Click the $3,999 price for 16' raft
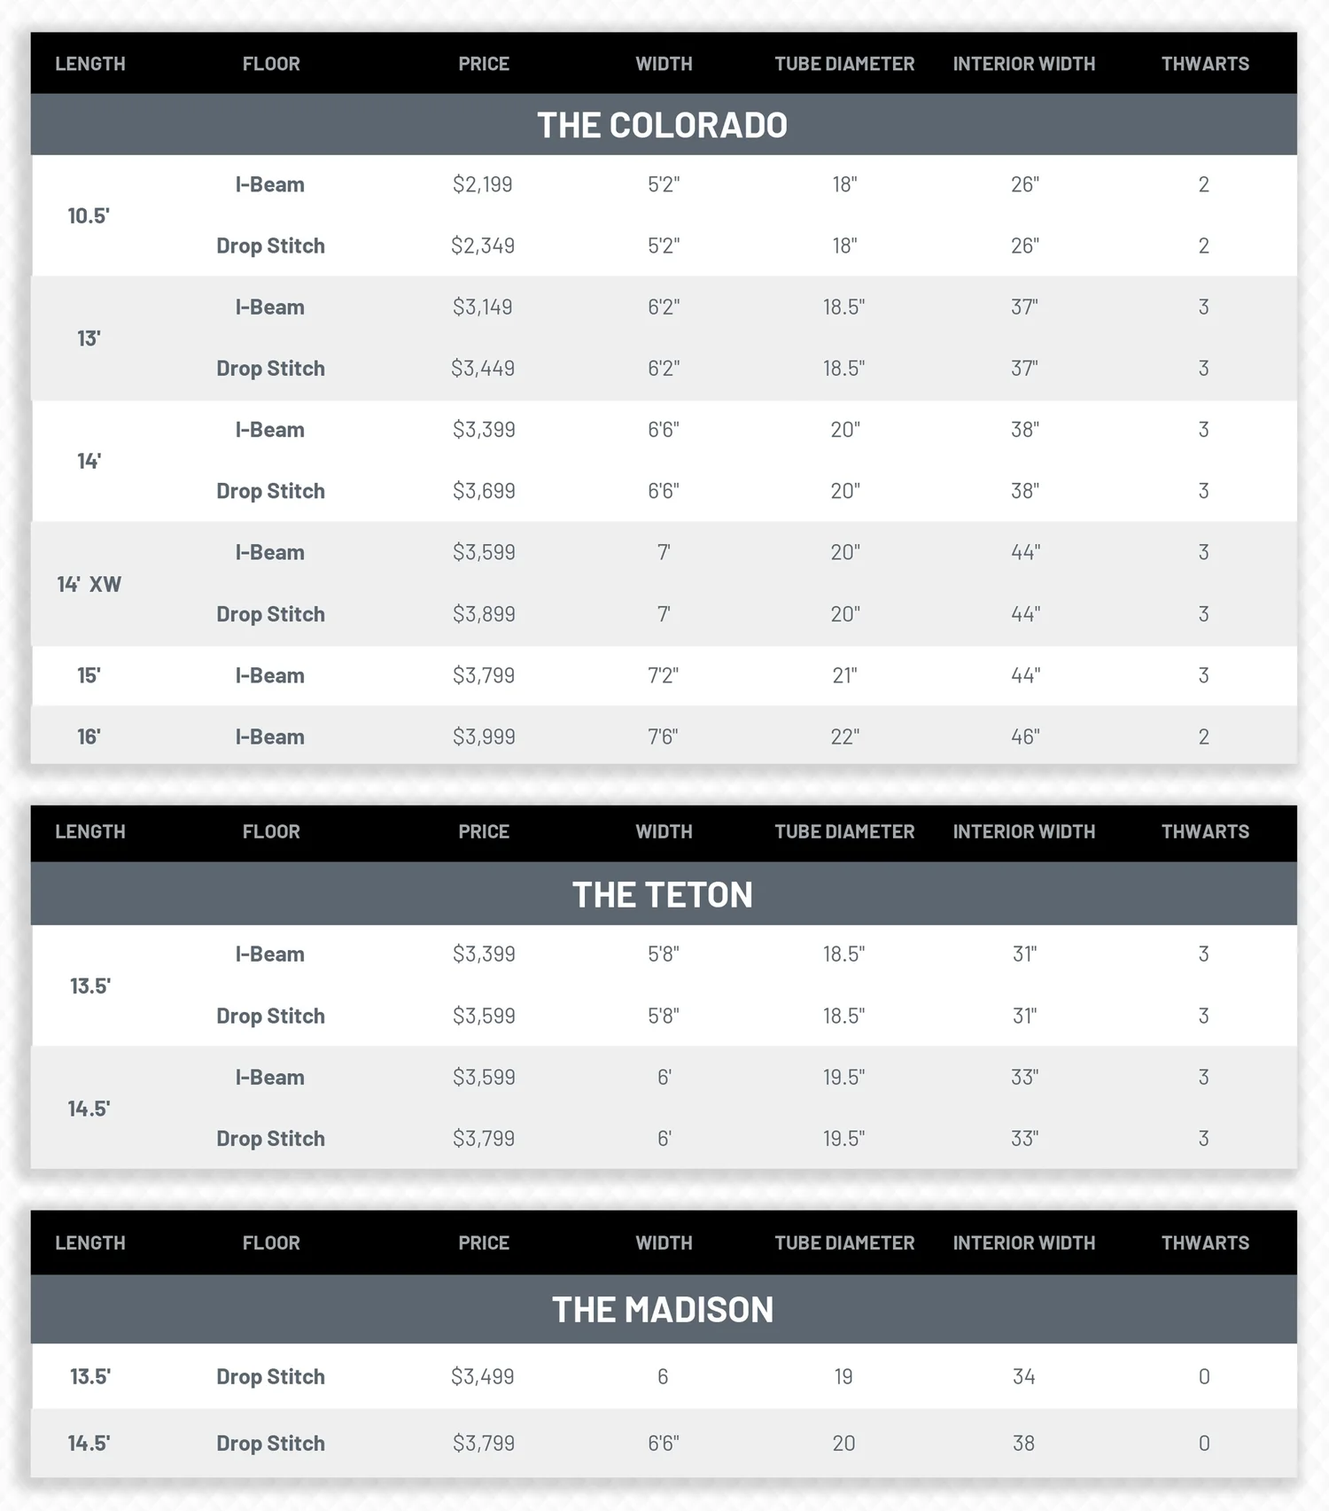The image size is (1329, 1511). pyautogui.click(x=483, y=736)
